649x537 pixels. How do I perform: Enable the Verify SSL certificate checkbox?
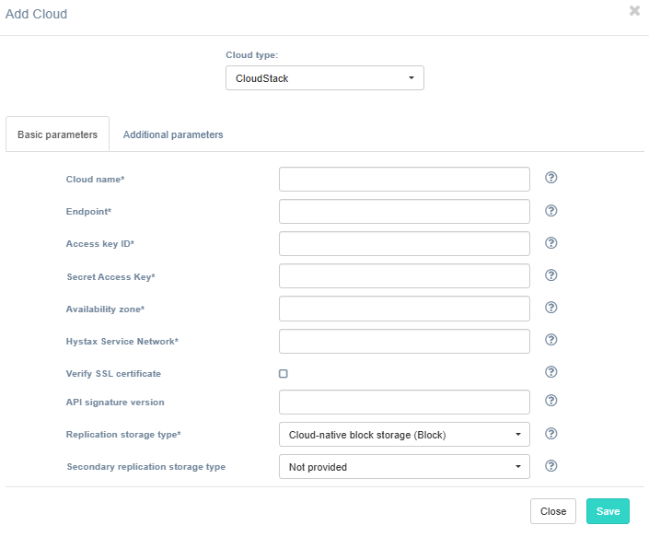click(x=284, y=374)
